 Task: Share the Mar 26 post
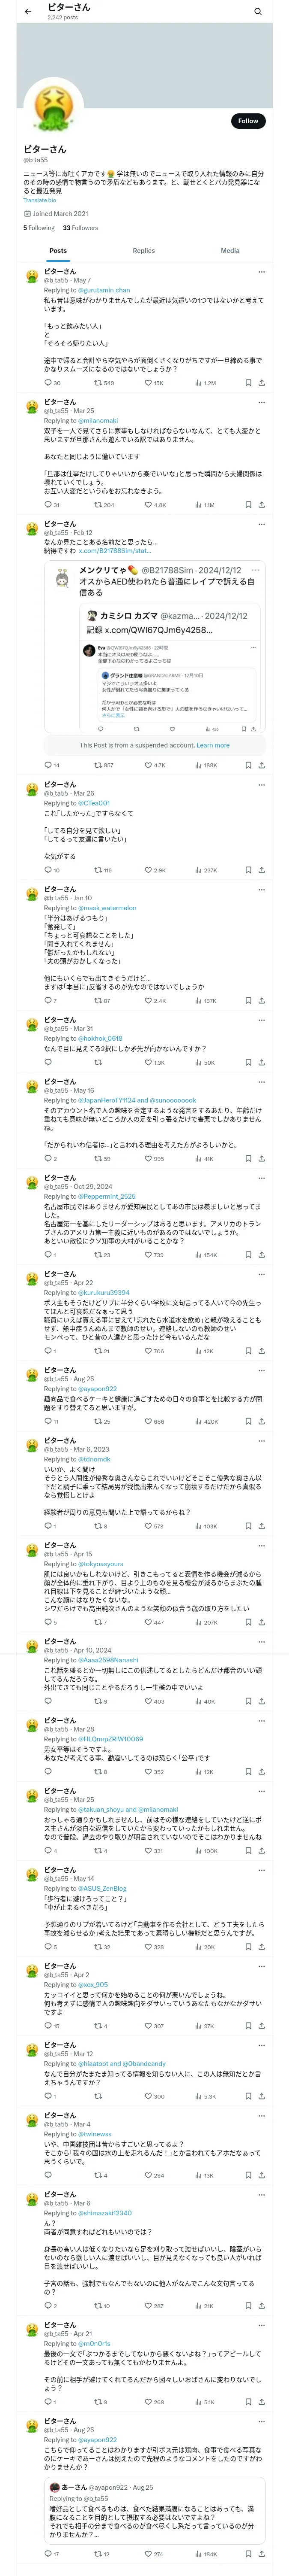tap(261, 870)
